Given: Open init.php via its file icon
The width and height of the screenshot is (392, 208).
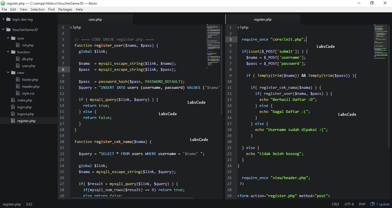Looking at the screenshot, I should [18, 45].
